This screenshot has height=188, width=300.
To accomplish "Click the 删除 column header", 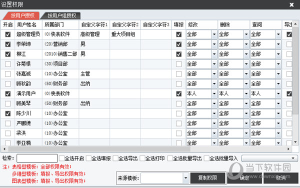I will tap(234, 24).
